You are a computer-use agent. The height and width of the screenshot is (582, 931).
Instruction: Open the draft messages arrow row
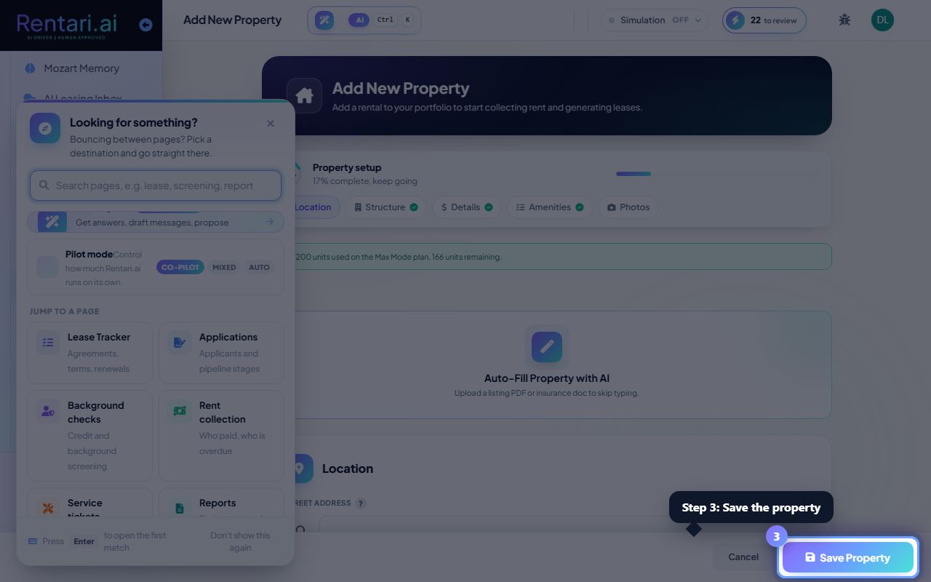(156, 222)
